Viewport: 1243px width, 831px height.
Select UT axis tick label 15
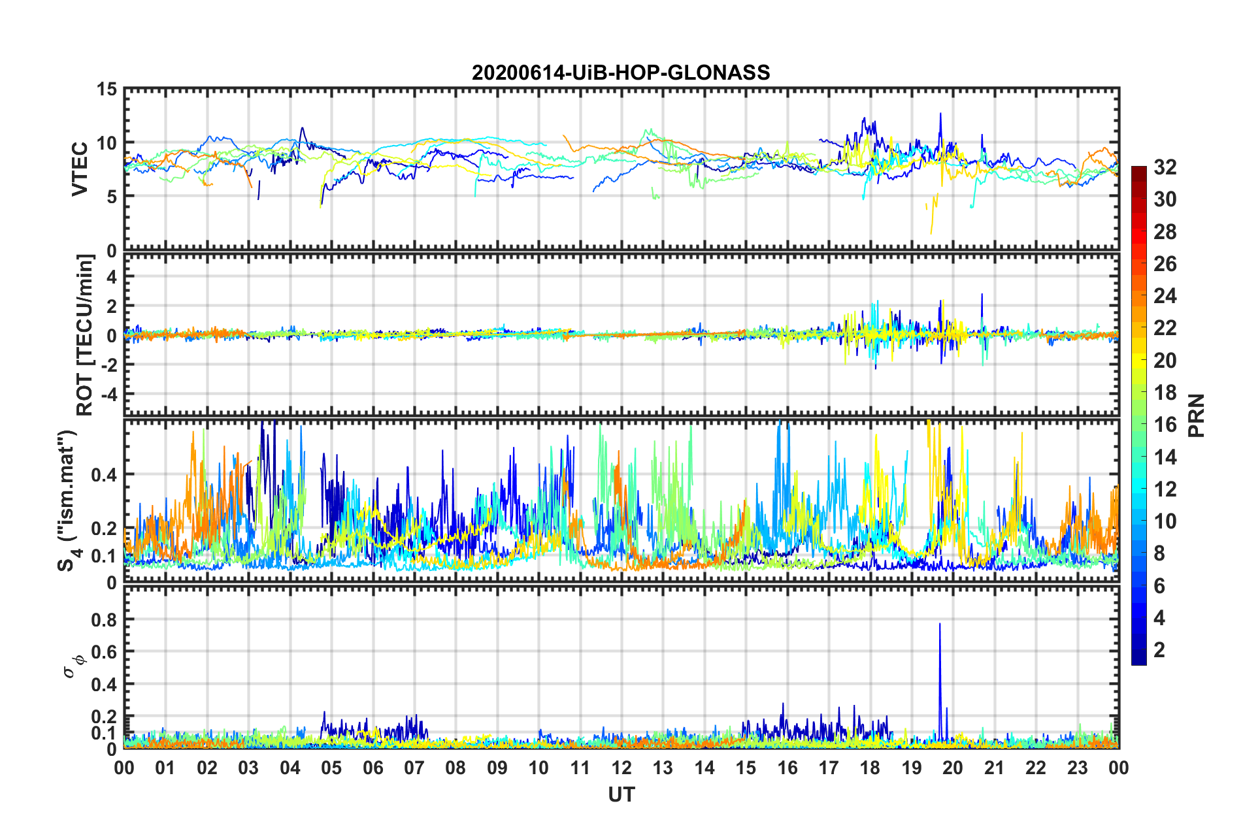[746, 768]
